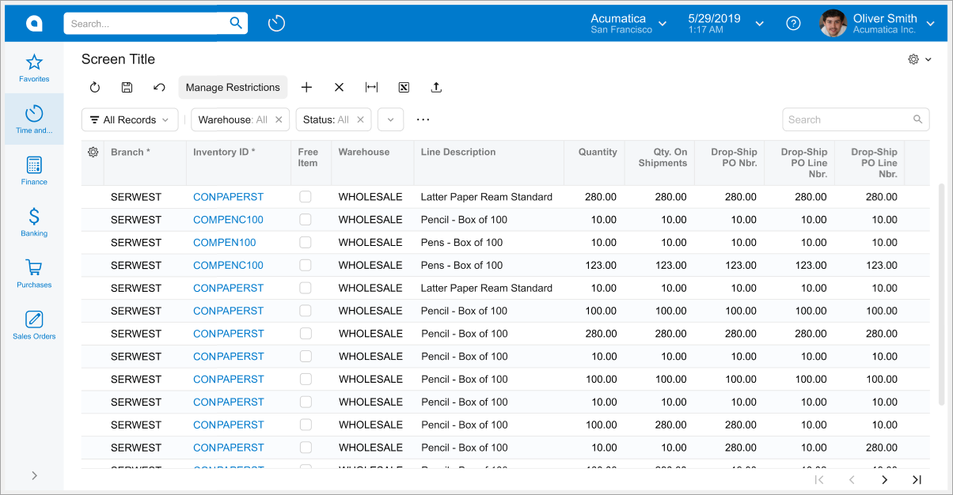The image size is (953, 495).
Task: Tick Free Item checkbox in second row
Action: click(x=306, y=220)
